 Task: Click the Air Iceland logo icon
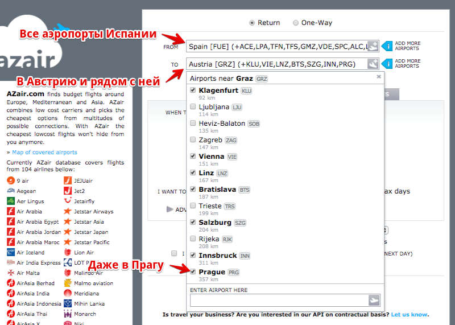tap(11, 252)
